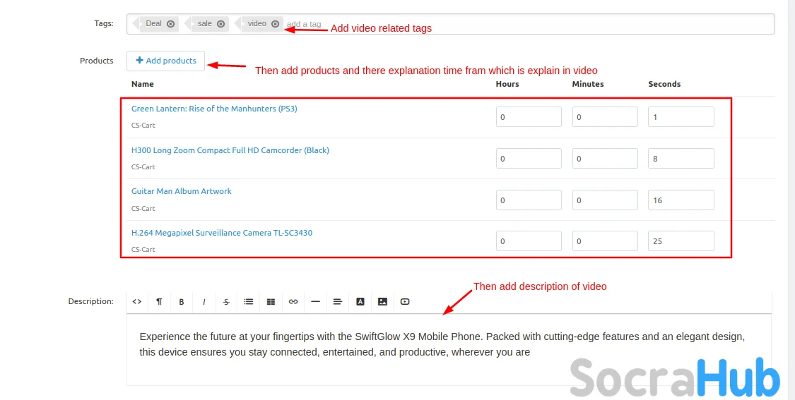This screenshot has width=795, height=400.
Task: Insert a video into description
Action: click(x=405, y=302)
